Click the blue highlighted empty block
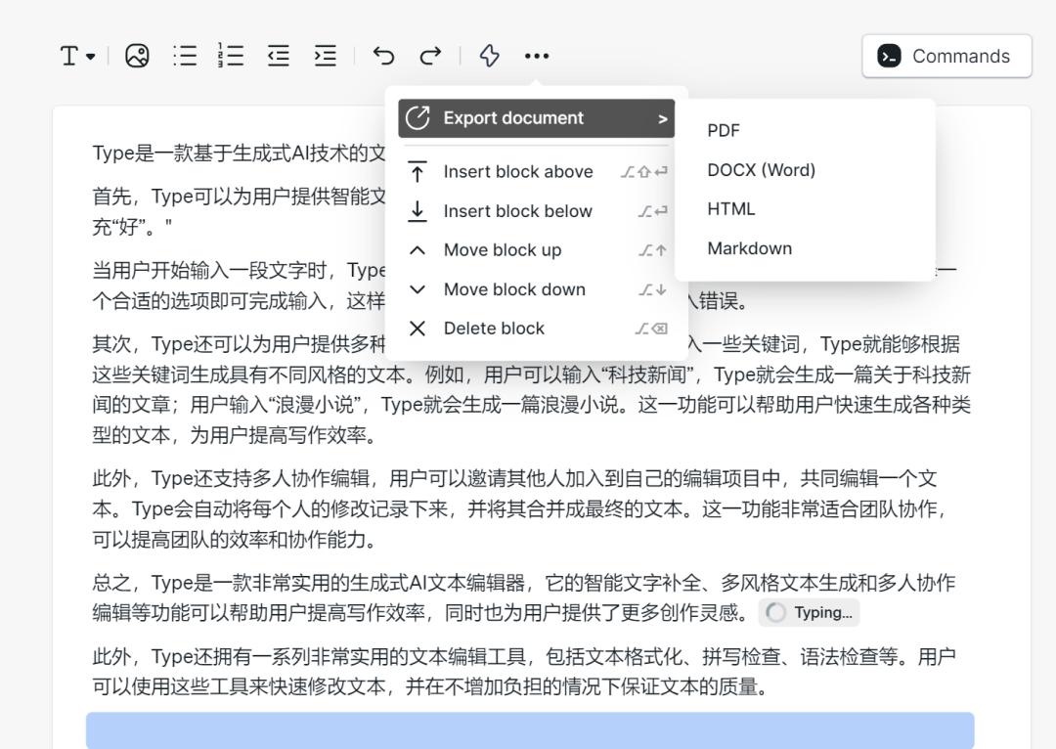The height and width of the screenshot is (749, 1056). [530, 730]
